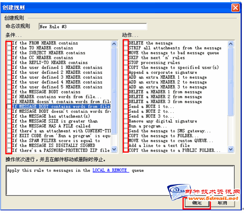
Task: Click the actions list scroll up arrow
Action: [x=230, y=44]
